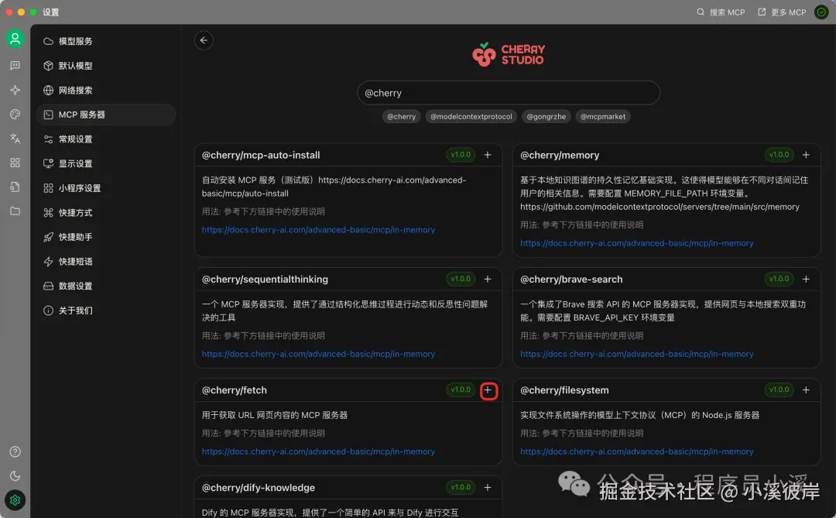
Task: Open the painting palette sidebar icon
Action: click(x=15, y=114)
